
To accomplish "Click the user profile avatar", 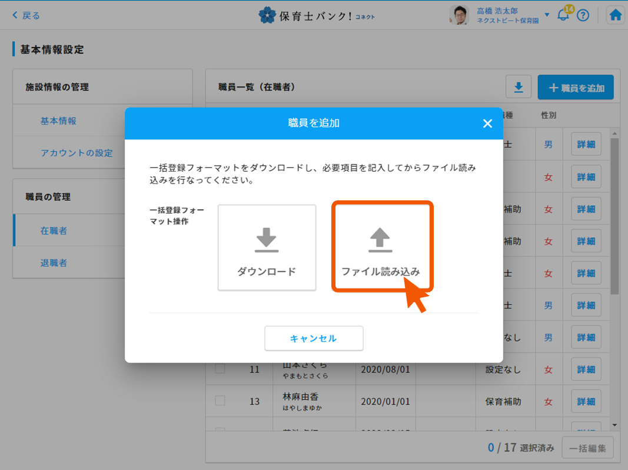I will pos(459,15).
